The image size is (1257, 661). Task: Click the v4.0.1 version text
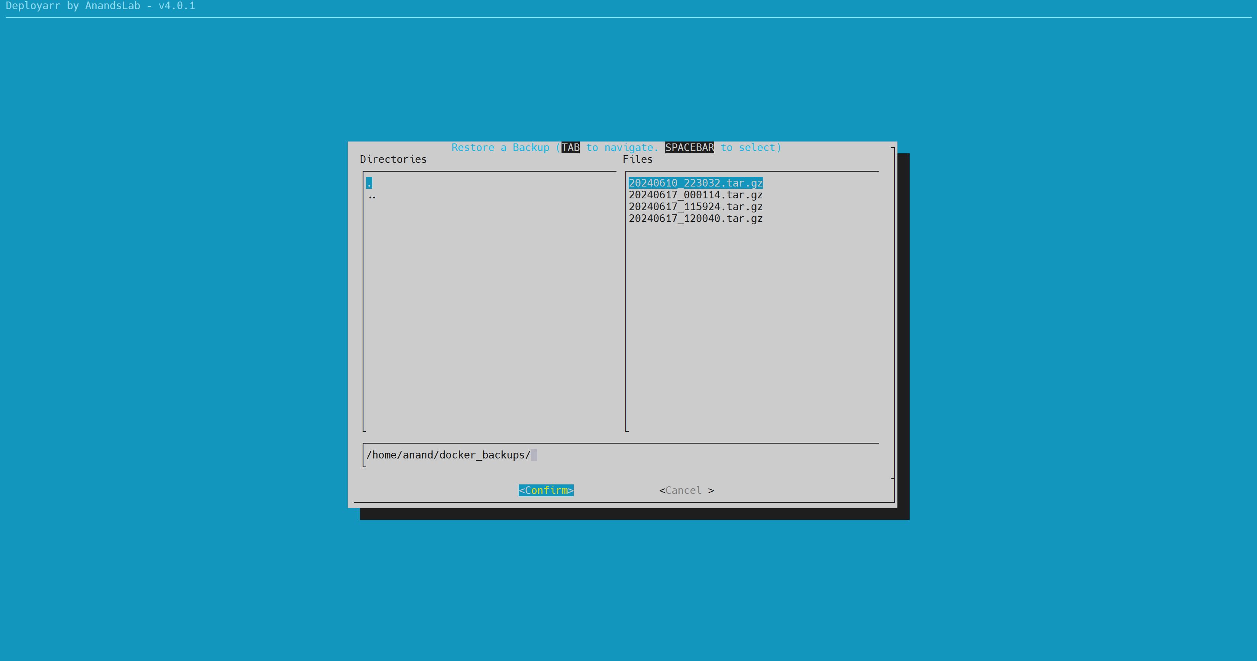[x=177, y=6]
